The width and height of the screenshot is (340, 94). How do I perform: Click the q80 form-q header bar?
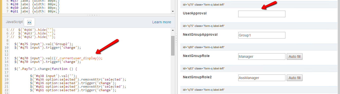(x=260, y=47)
